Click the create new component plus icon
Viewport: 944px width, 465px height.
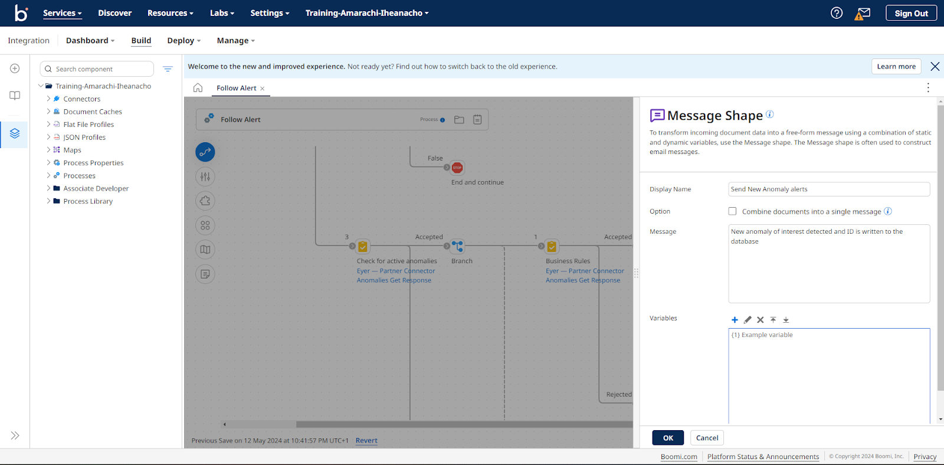click(15, 68)
